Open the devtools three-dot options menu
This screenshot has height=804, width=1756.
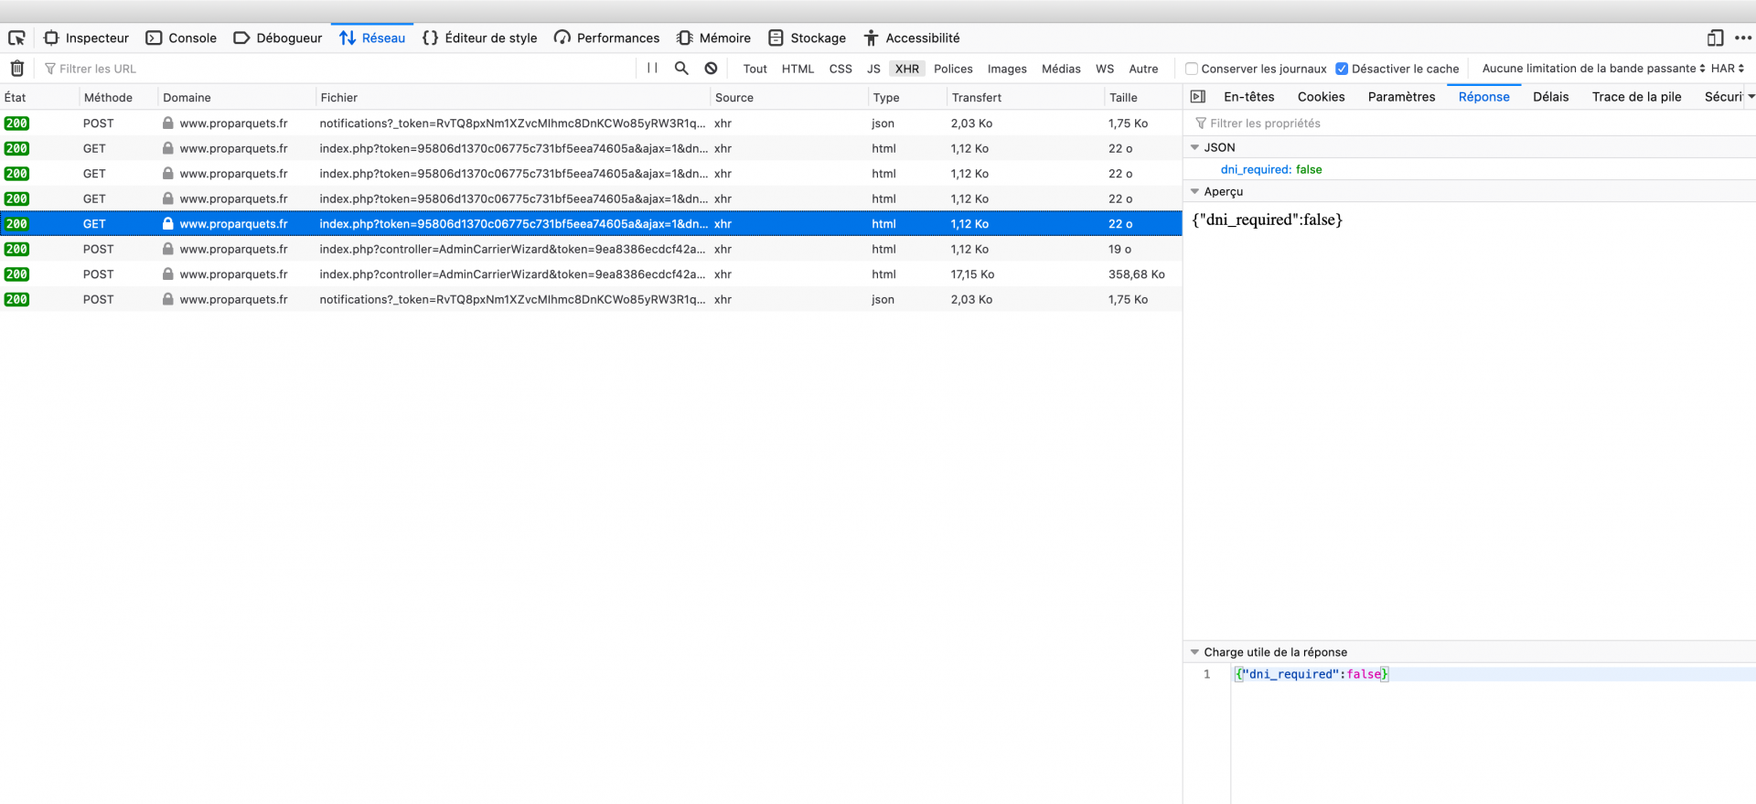click(x=1743, y=38)
